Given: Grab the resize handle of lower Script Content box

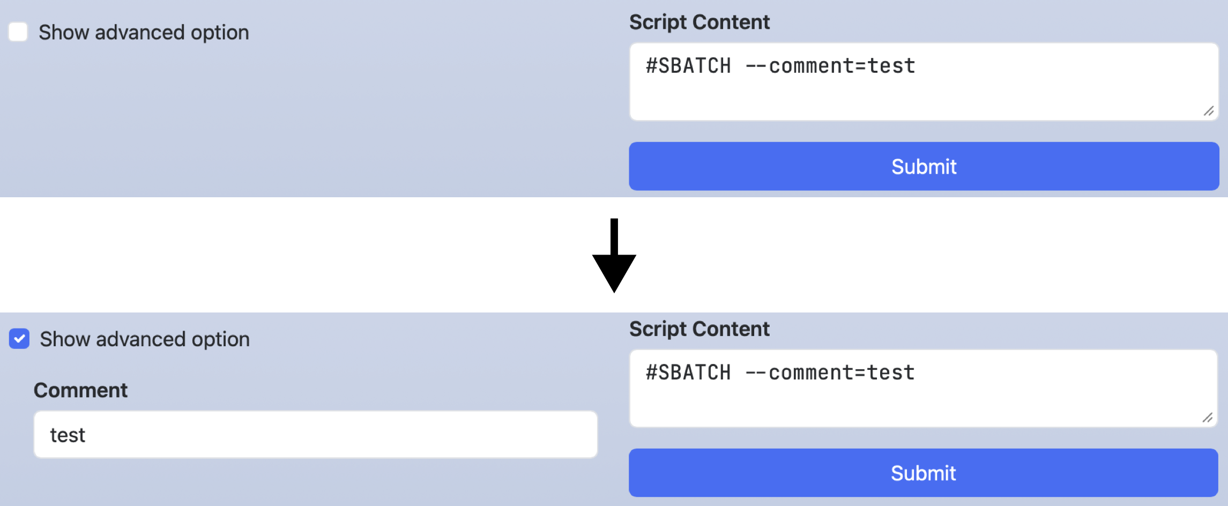Looking at the screenshot, I should tap(1207, 418).
